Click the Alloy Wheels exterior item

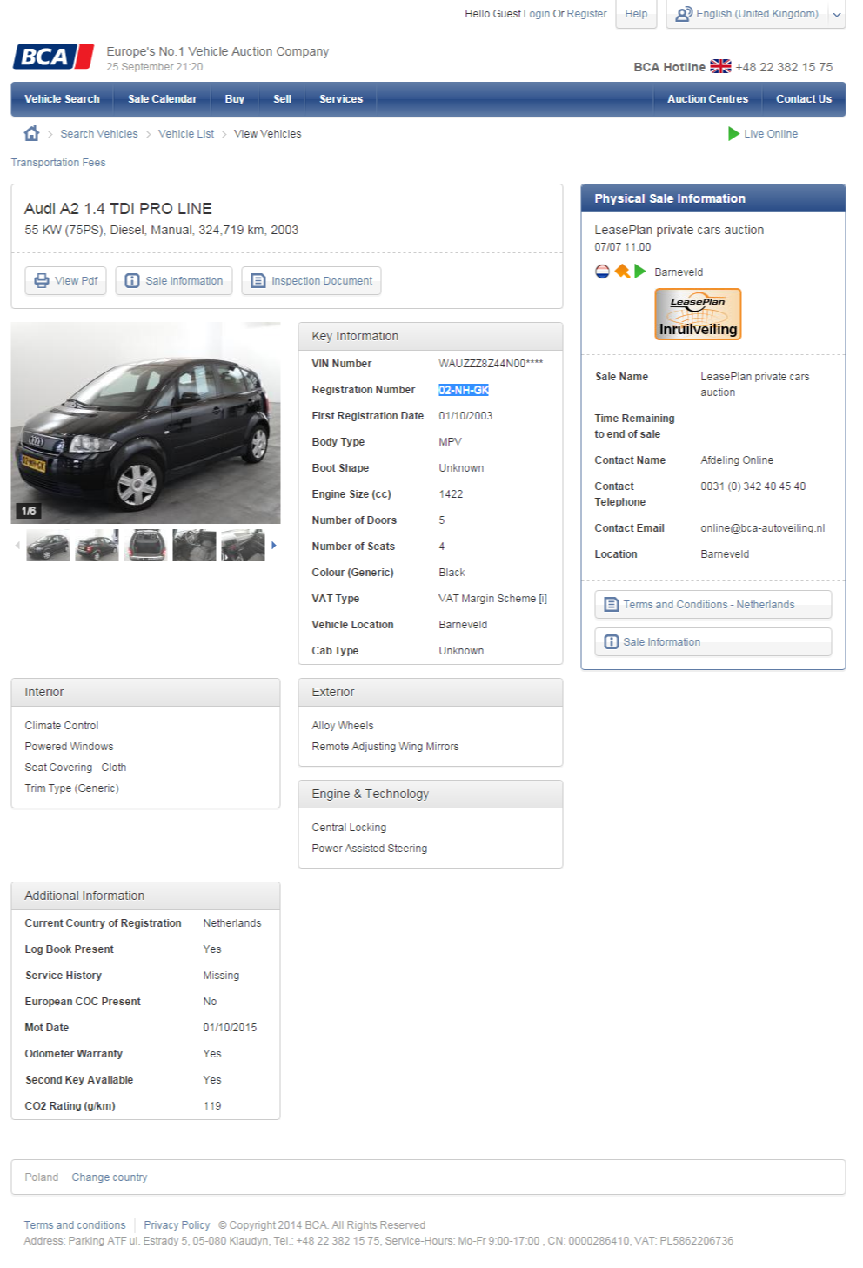(x=343, y=726)
